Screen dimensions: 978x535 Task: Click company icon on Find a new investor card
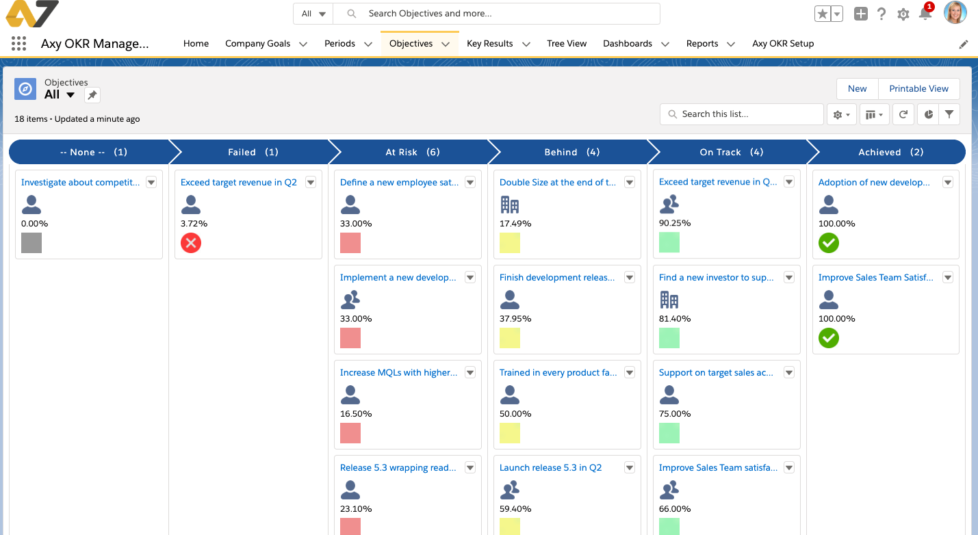[669, 300]
